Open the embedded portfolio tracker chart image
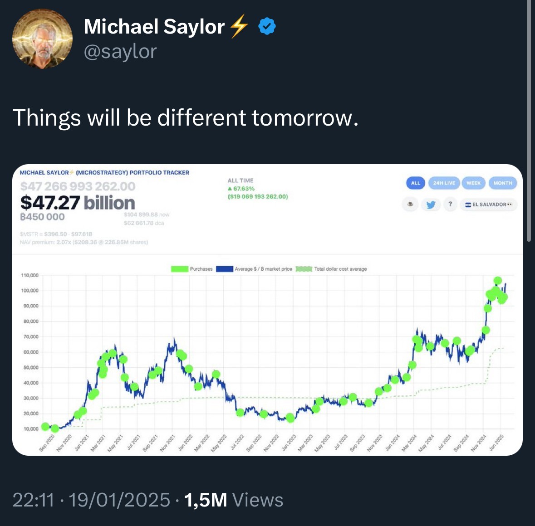 tap(267, 354)
